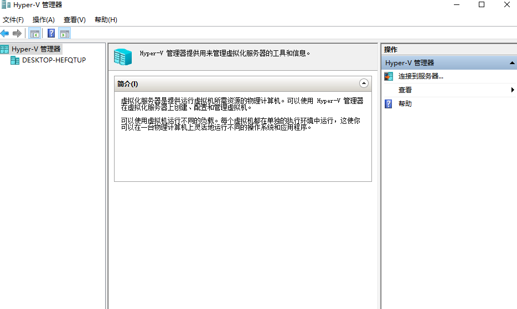Click the Hyper-V window title bar icon
Screen dimensions: 517x309
(x=6, y=4)
